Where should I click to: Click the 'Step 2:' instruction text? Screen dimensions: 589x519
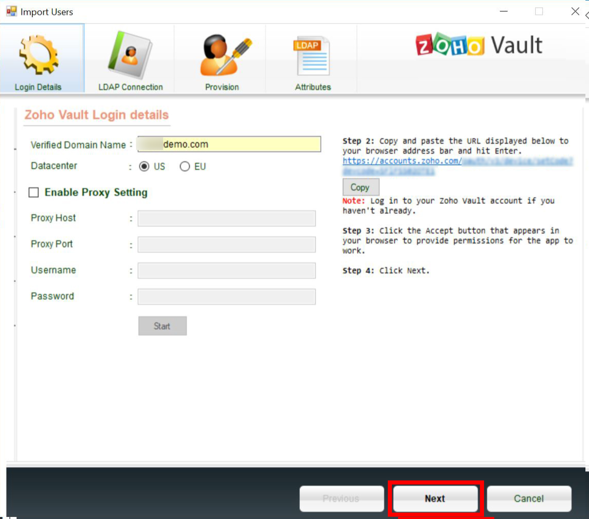pyautogui.click(x=455, y=146)
